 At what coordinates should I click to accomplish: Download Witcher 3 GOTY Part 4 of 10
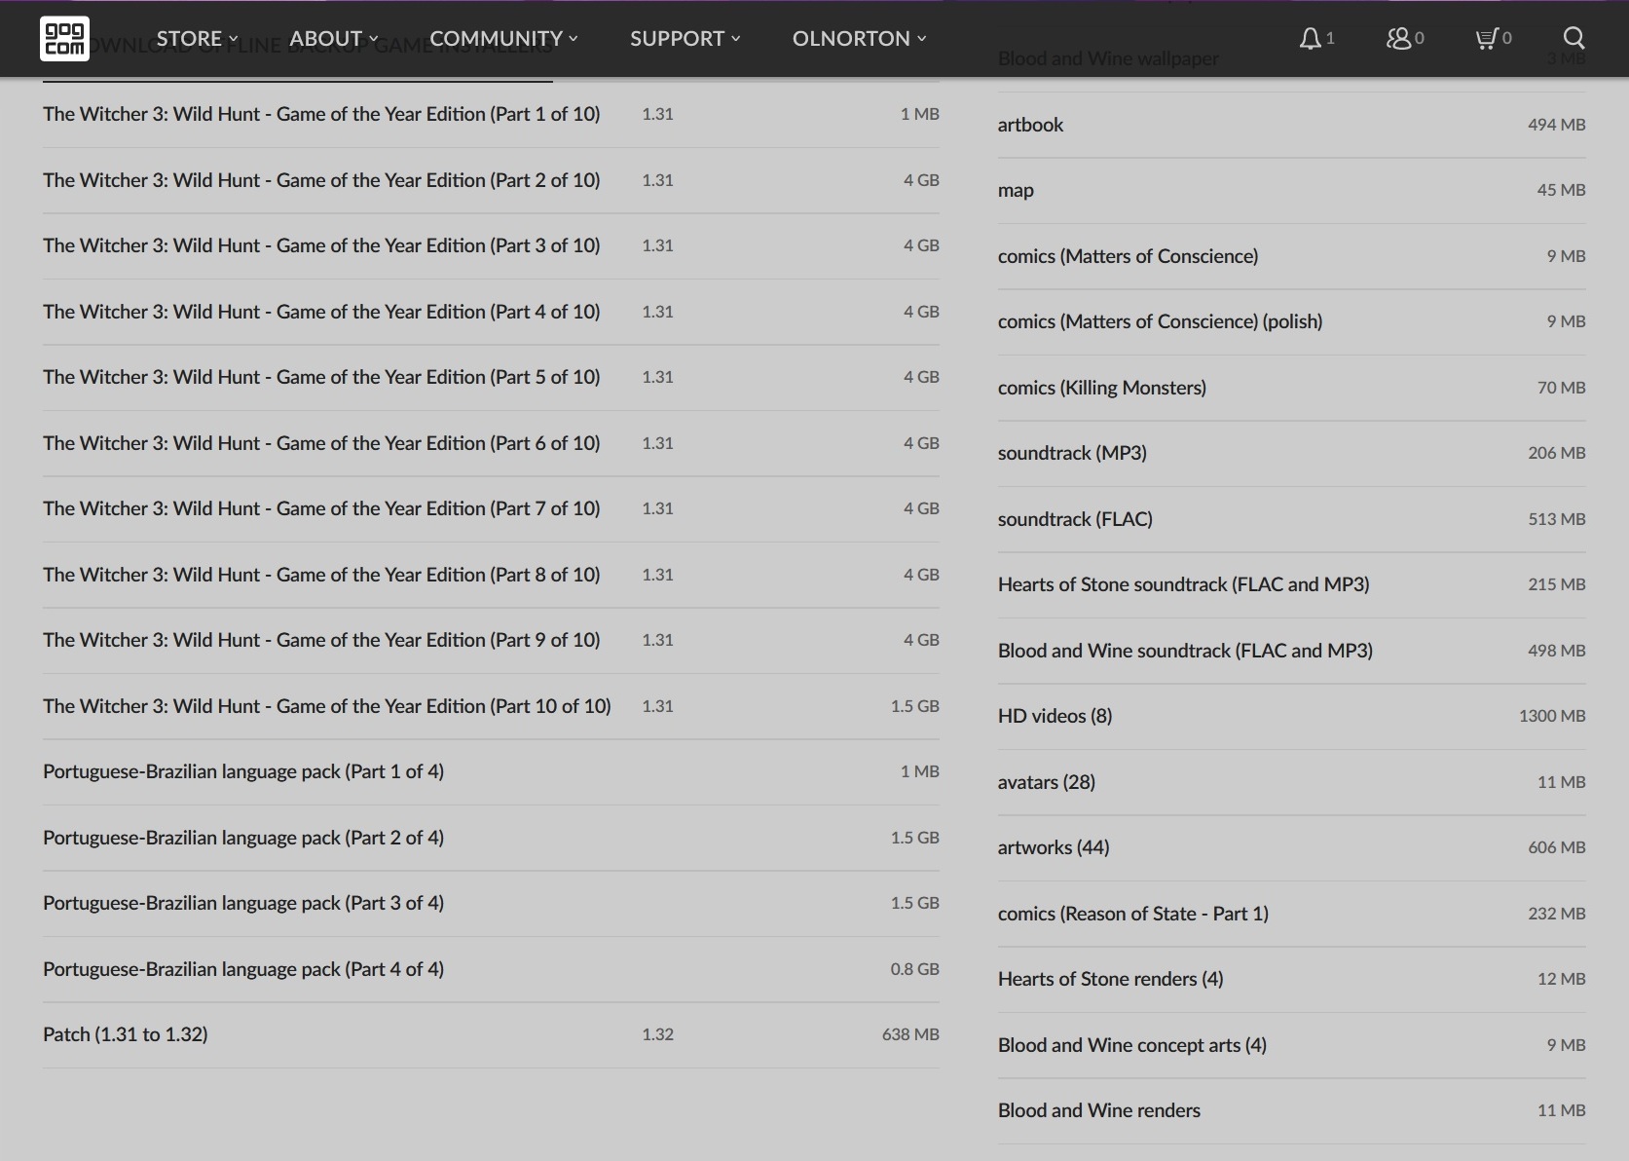pyautogui.click(x=491, y=312)
